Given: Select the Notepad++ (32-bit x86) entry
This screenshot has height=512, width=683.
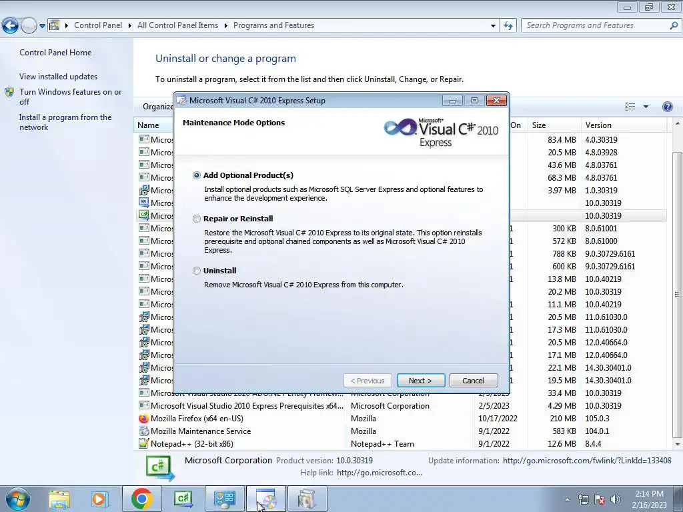Looking at the screenshot, I should coord(402,444).
